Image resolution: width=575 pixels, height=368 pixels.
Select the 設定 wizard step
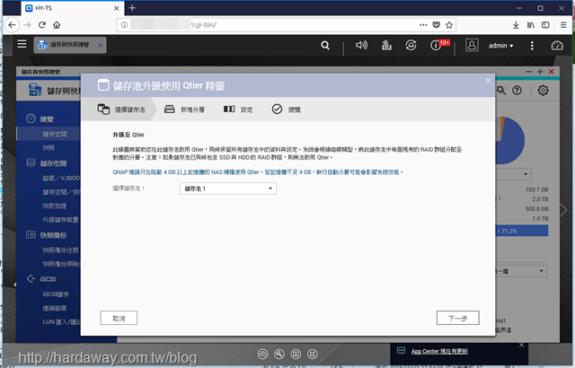point(238,110)
